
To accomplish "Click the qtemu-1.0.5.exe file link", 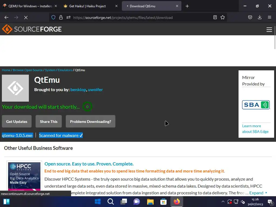I will [17, 135].
